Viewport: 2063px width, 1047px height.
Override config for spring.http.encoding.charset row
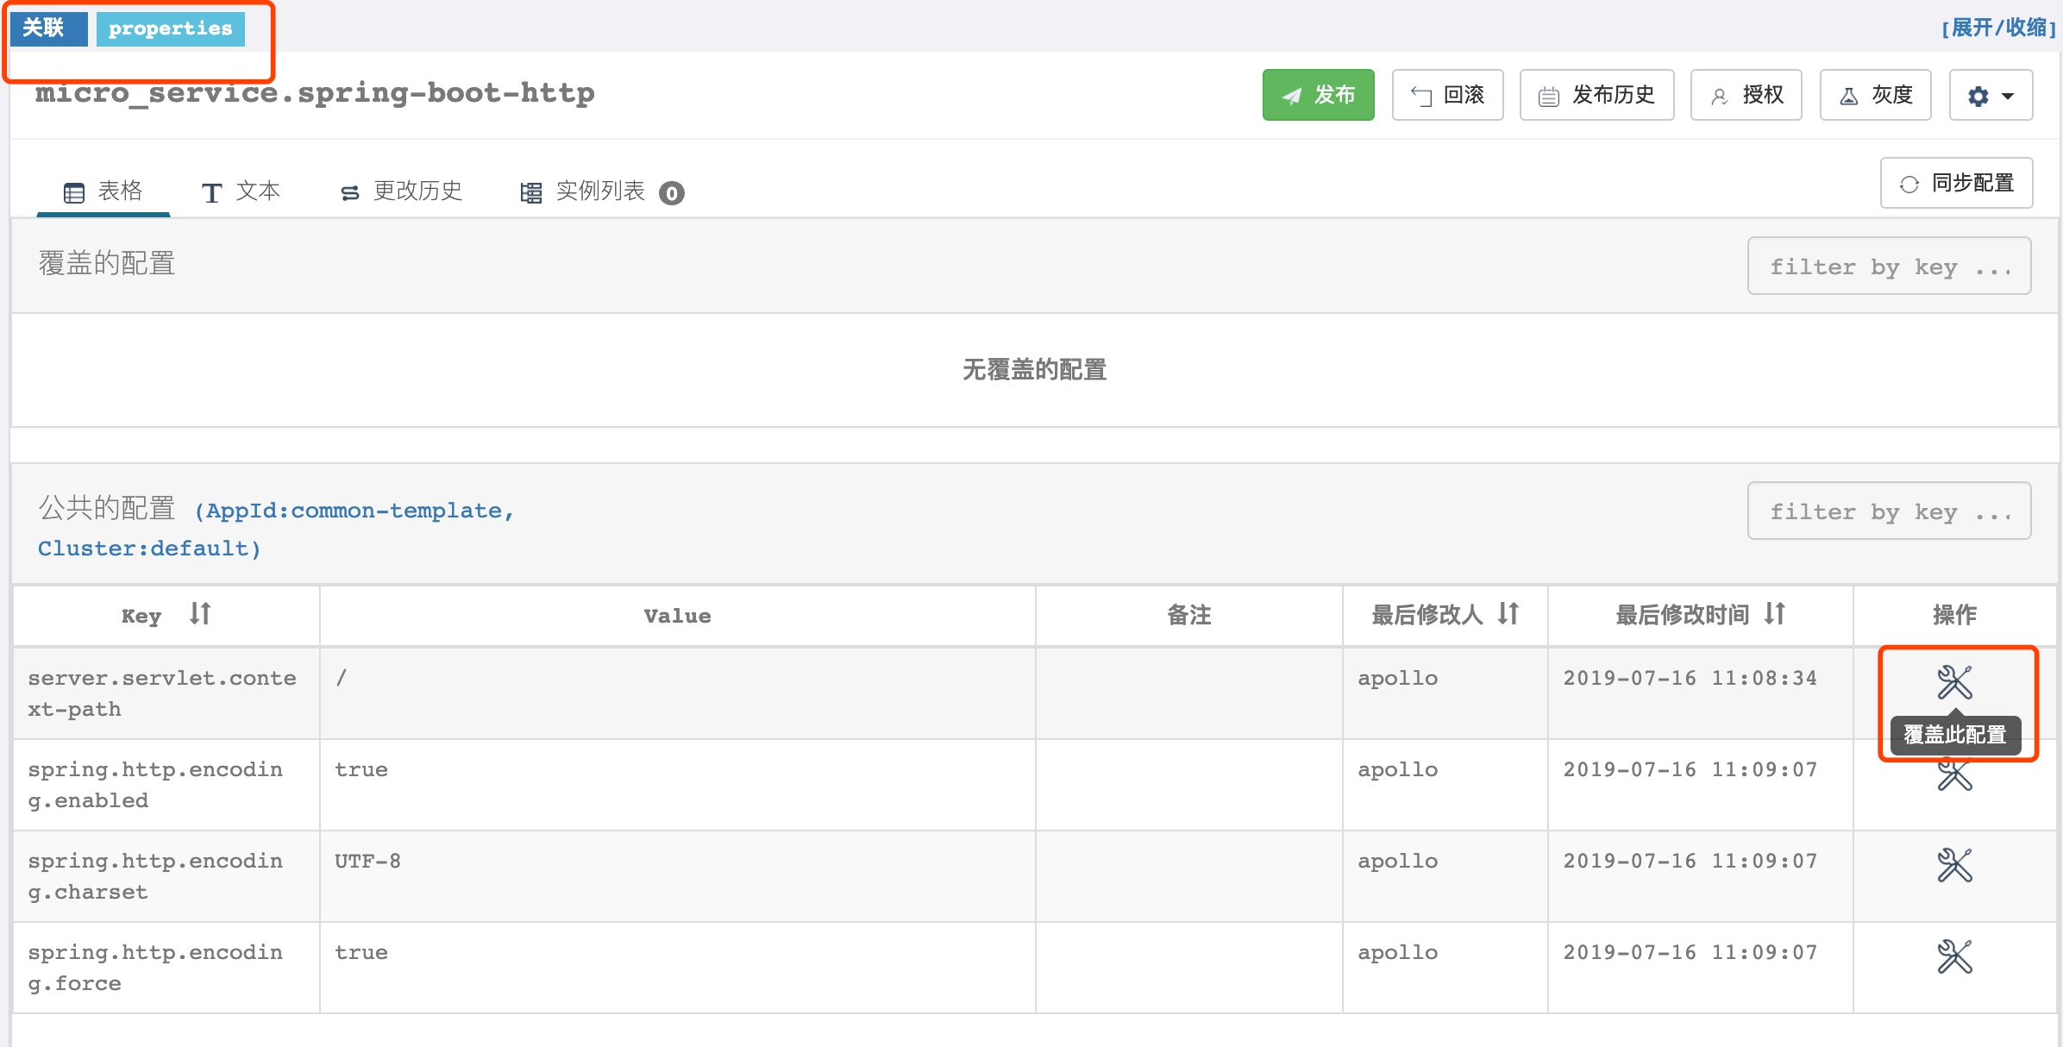[x=1954, y=865]
